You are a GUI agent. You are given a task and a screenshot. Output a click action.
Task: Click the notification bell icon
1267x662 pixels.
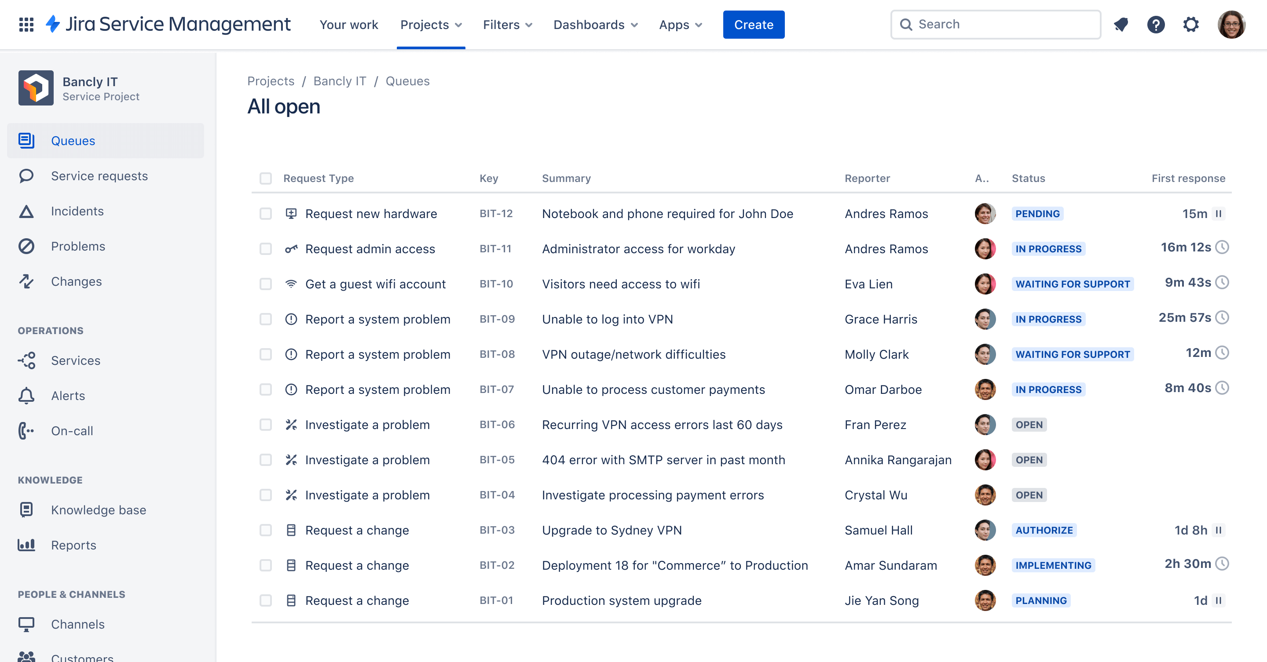click(1121, 24)
